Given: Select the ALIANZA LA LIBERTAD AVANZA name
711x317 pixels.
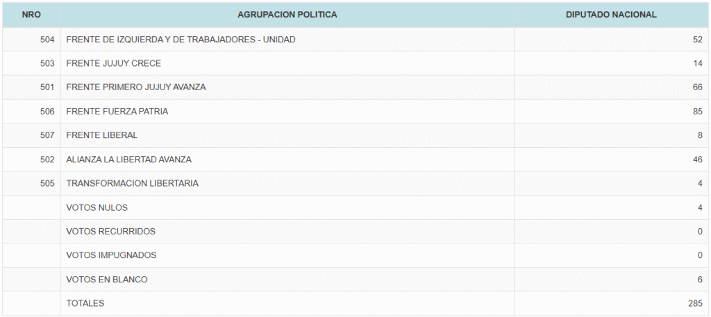Looking at the screenshot, I should point(128,160).
